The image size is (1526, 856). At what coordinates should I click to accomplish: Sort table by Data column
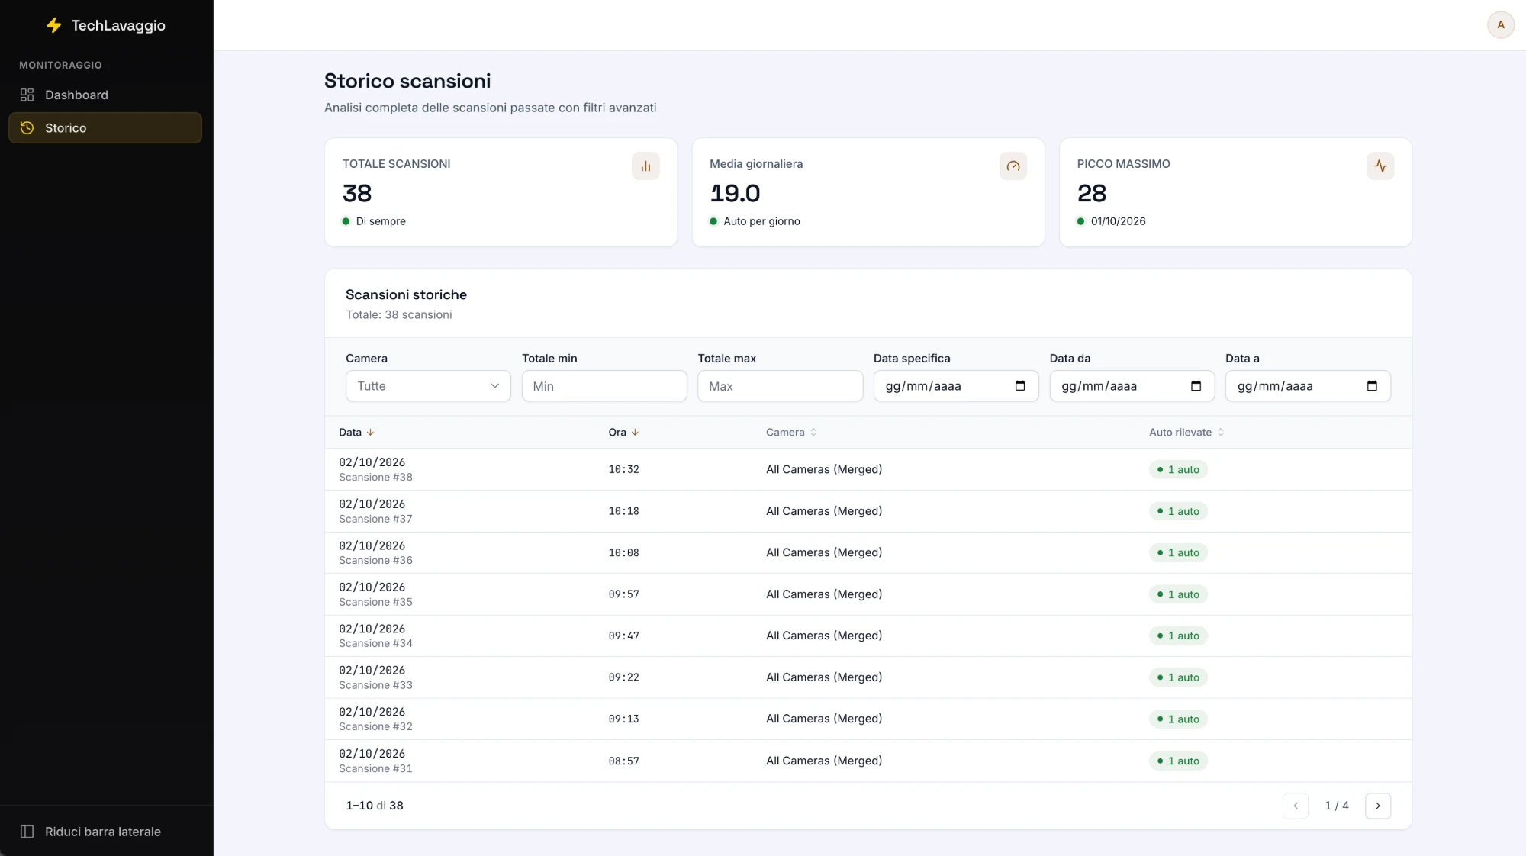coord(356,432)
